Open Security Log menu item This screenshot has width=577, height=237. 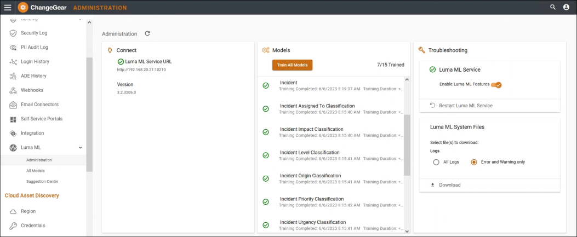coord(34,33)
